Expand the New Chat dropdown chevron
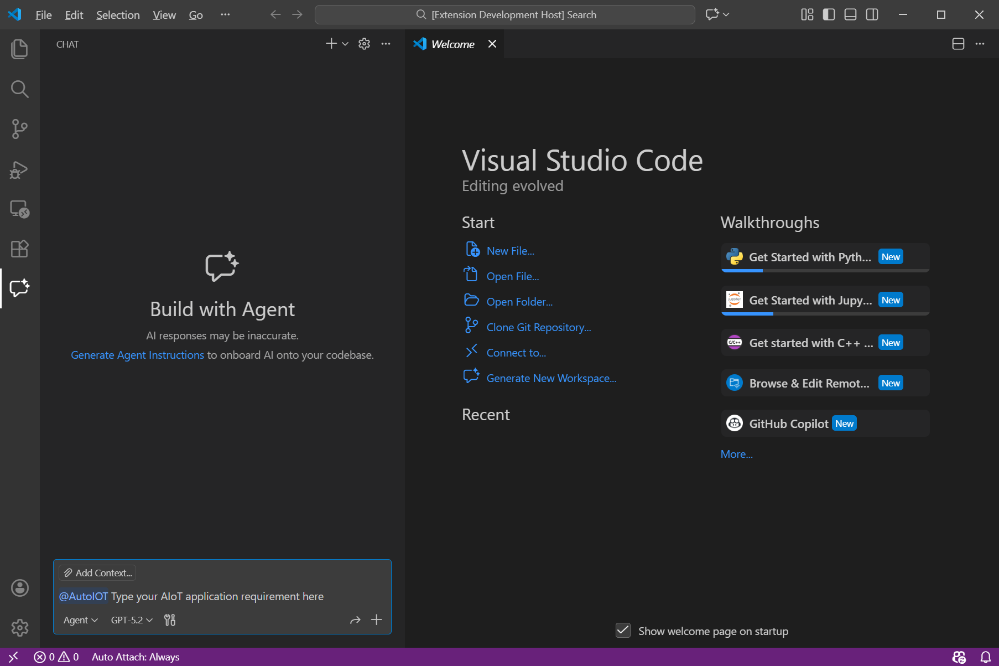 345,44
